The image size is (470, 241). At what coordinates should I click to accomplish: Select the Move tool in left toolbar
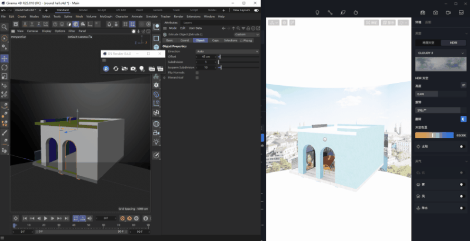pyautogui.click(x=4, y=59)
